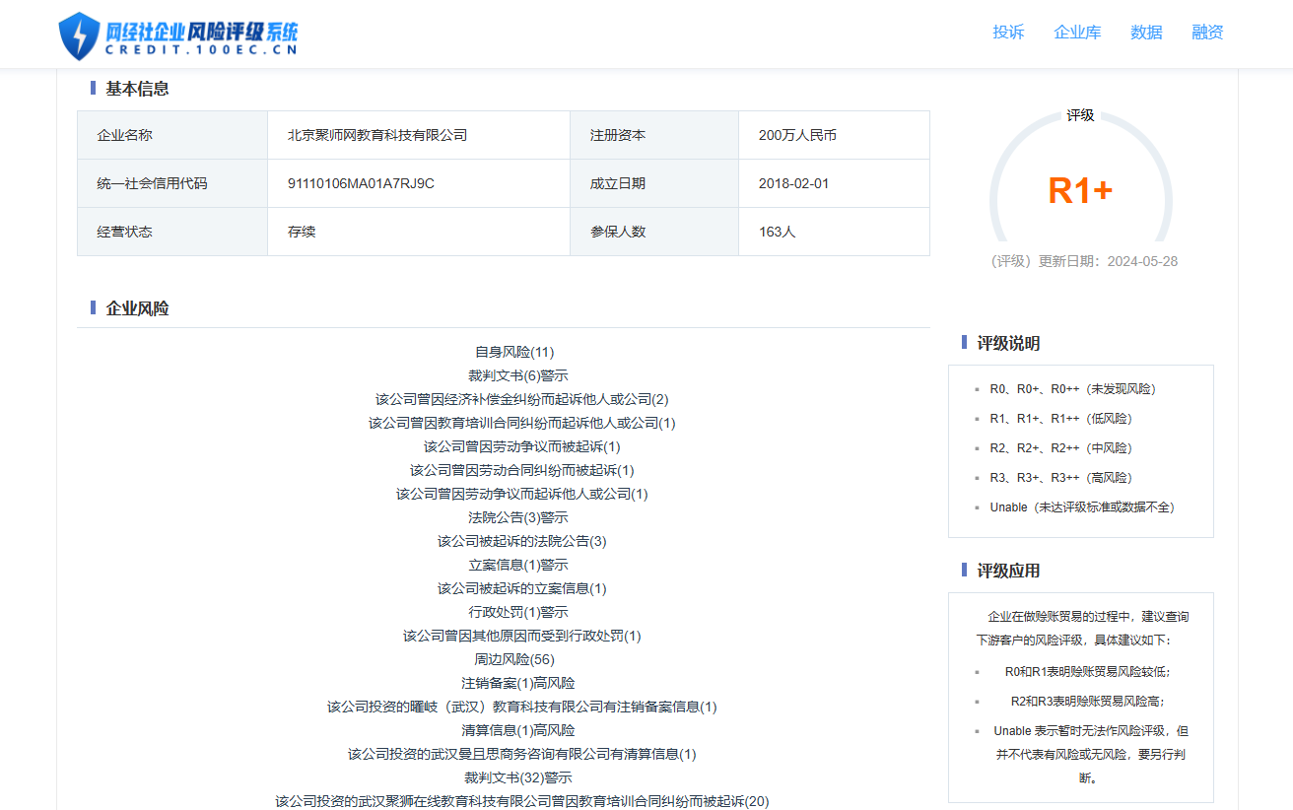Click the shield logo icon in header
Screen dimensions: 1293x810
coord(79,36)
